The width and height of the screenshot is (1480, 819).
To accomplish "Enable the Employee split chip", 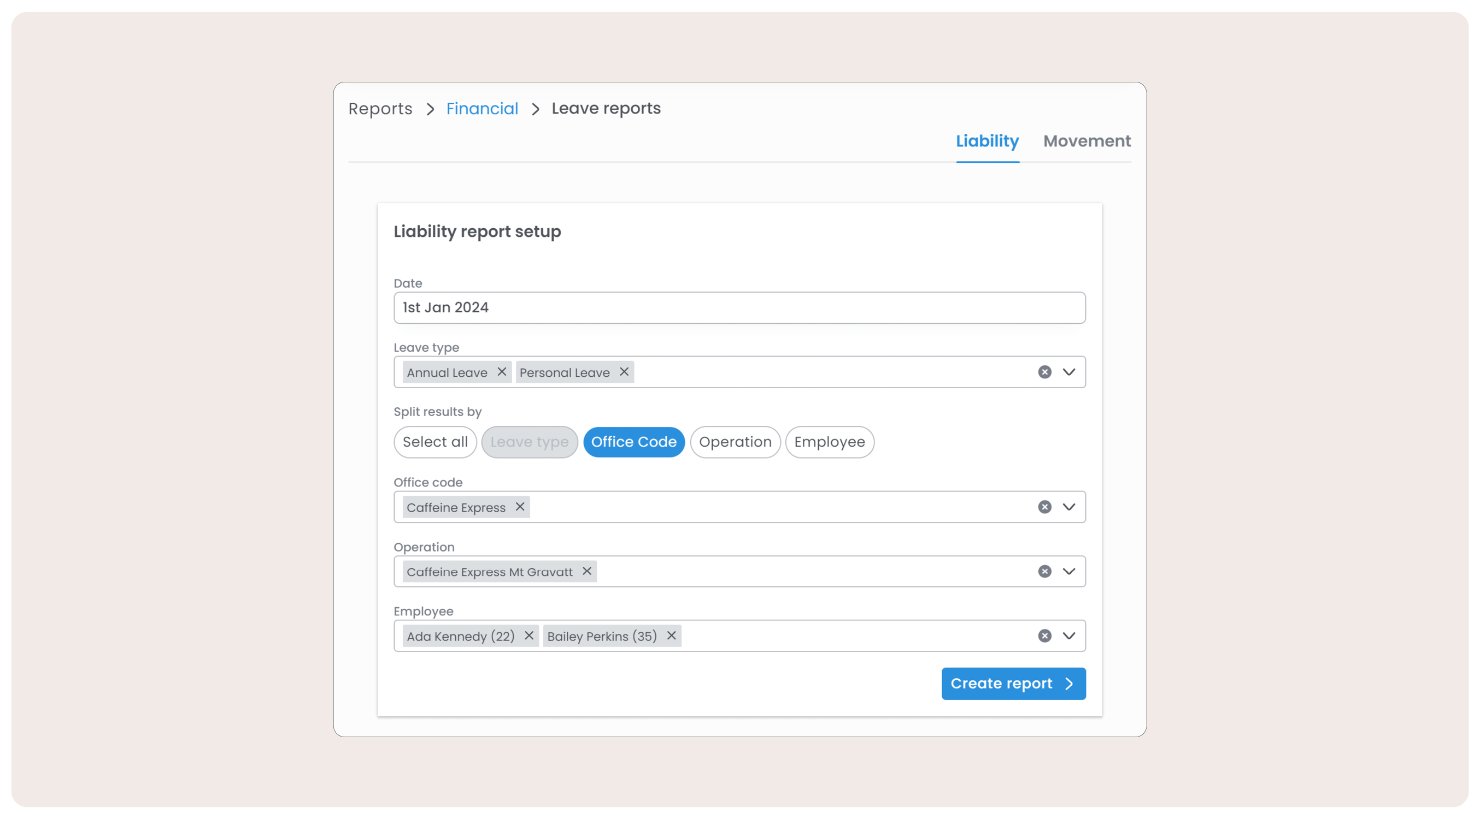I will point(829,442).
